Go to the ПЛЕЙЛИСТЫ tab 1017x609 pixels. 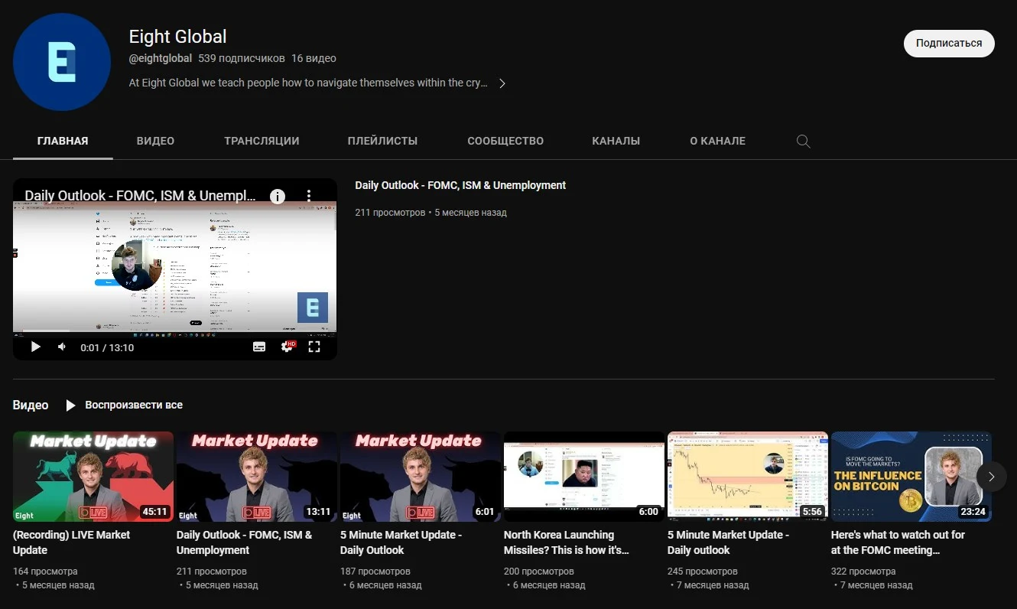click(382, 141)
